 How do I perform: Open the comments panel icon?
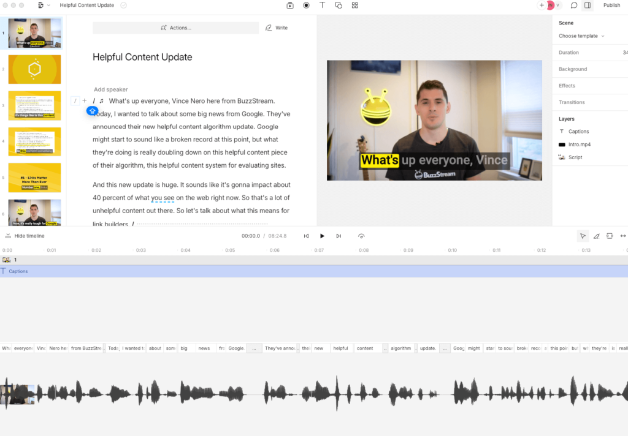pyautogui.click(x=574, y=6)
